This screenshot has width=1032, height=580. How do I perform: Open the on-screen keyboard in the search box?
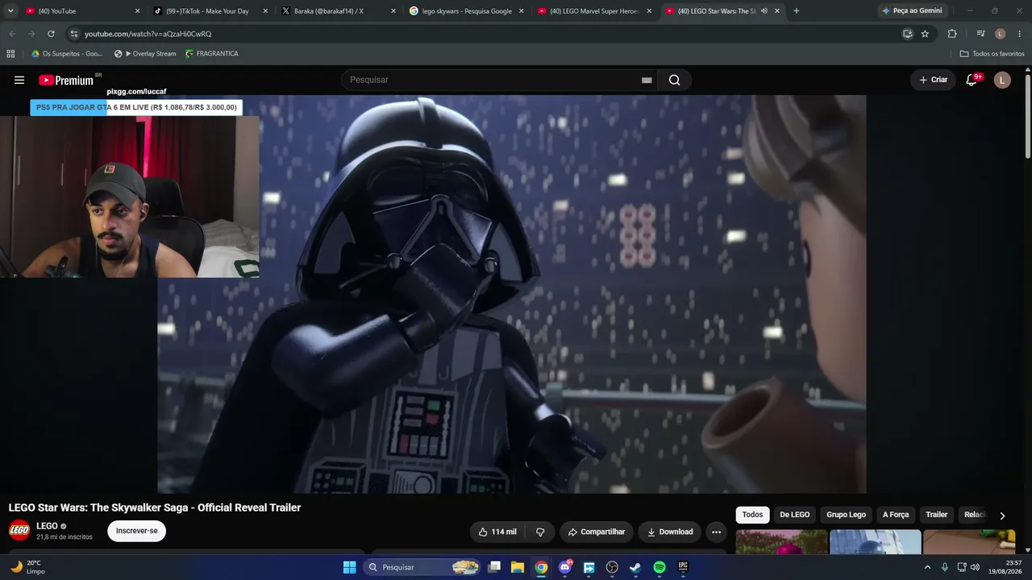(x=647, y=80)
